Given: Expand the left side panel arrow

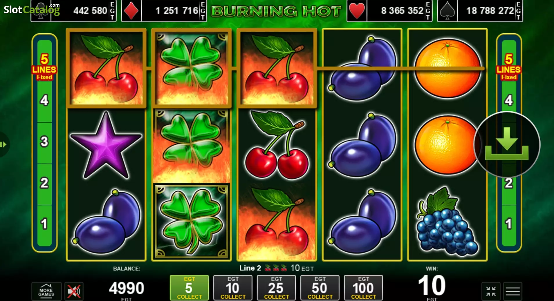Looking at the screenshot, I should [3, 144].
